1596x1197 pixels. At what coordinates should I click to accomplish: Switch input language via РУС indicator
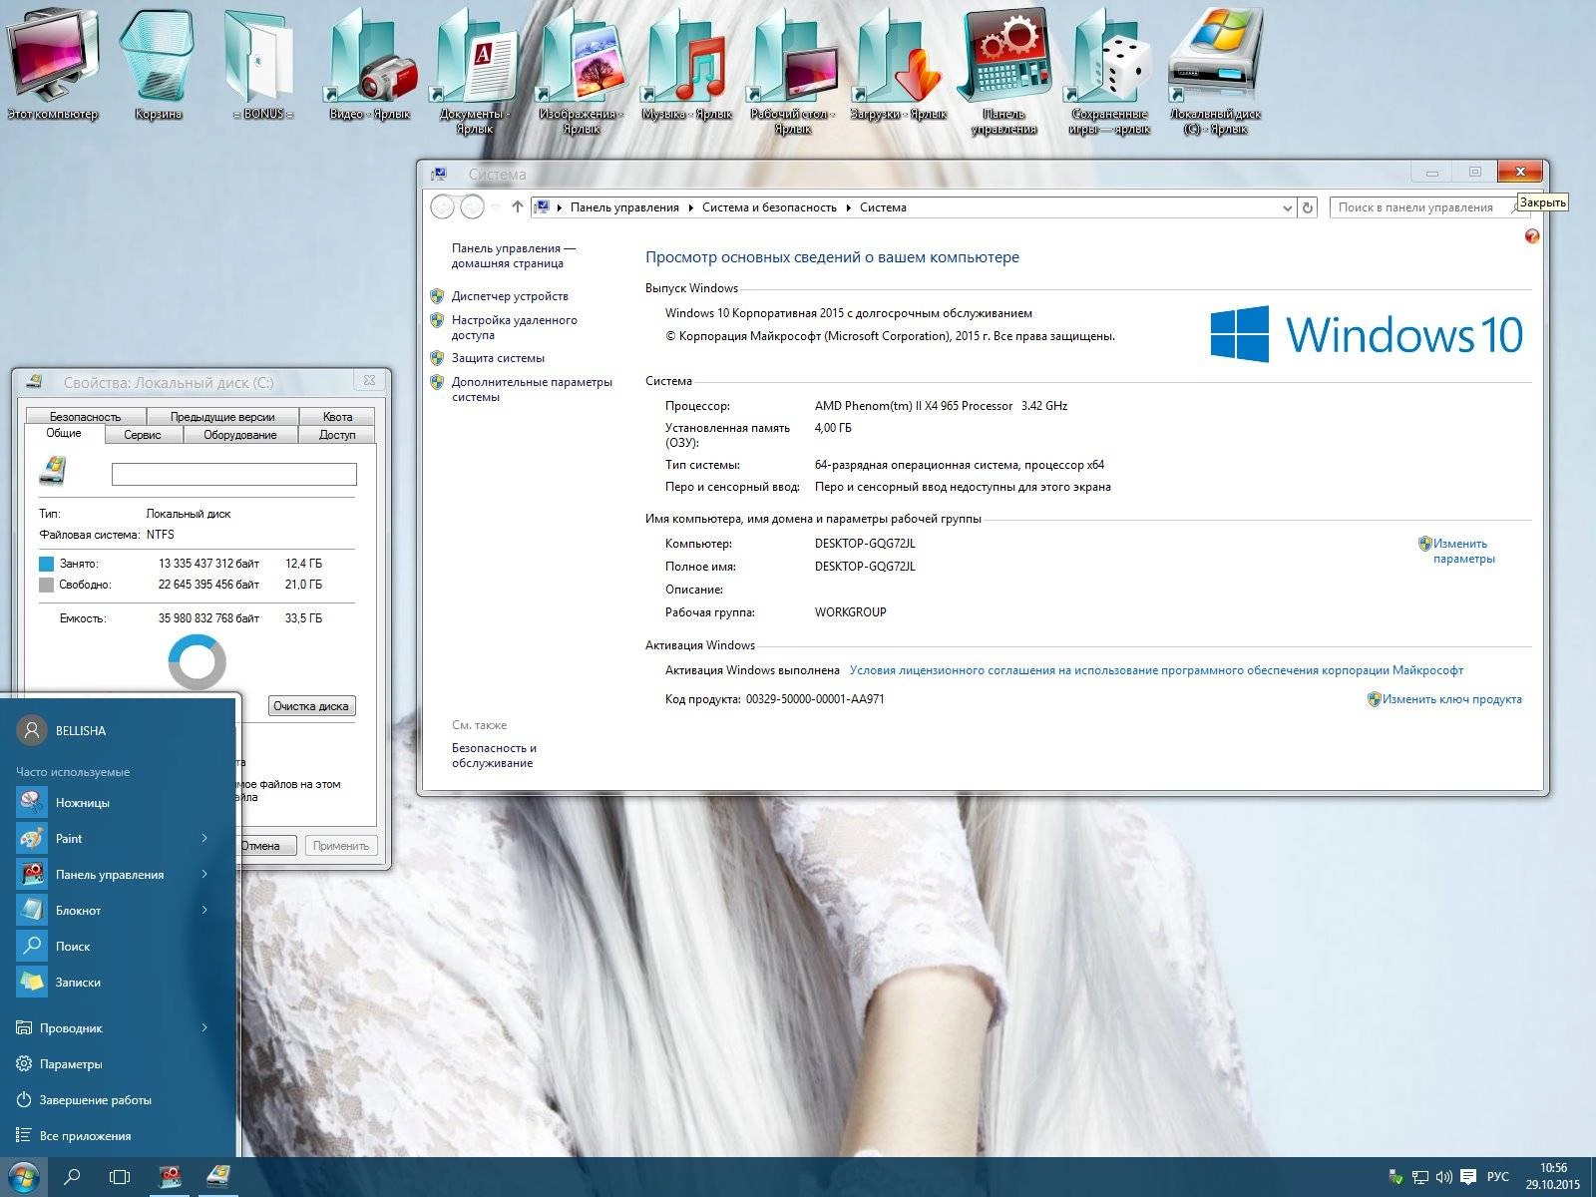pyautogui.click(x=1497, y=1177)
